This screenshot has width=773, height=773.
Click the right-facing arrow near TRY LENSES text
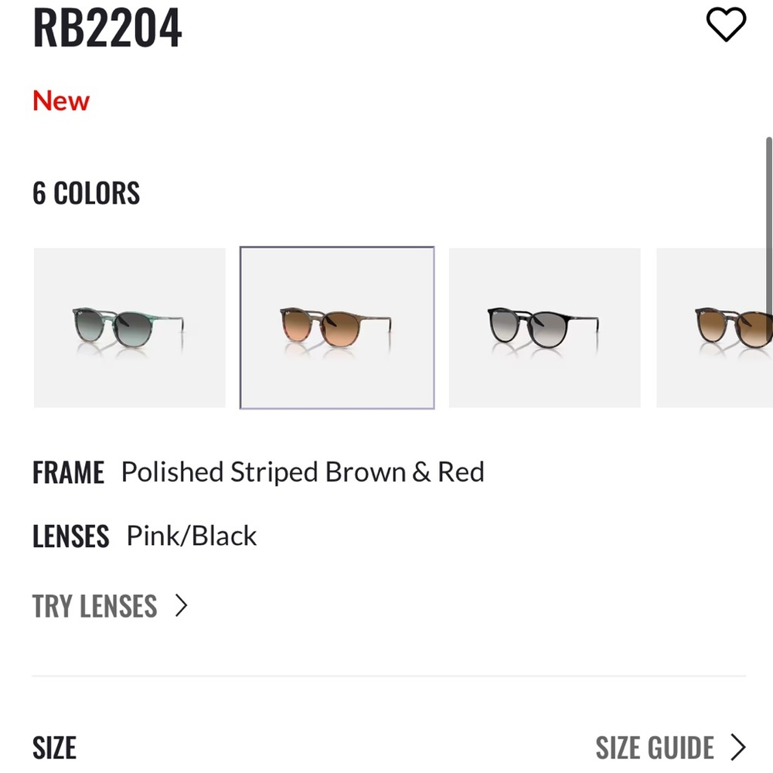pos(181,607)
